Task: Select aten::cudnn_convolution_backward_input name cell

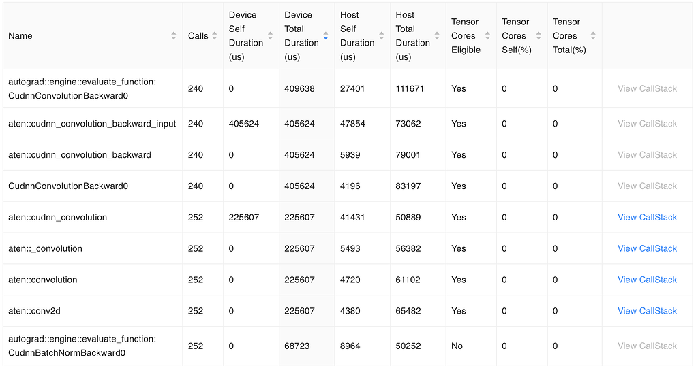Action: [x=92, y=124]
